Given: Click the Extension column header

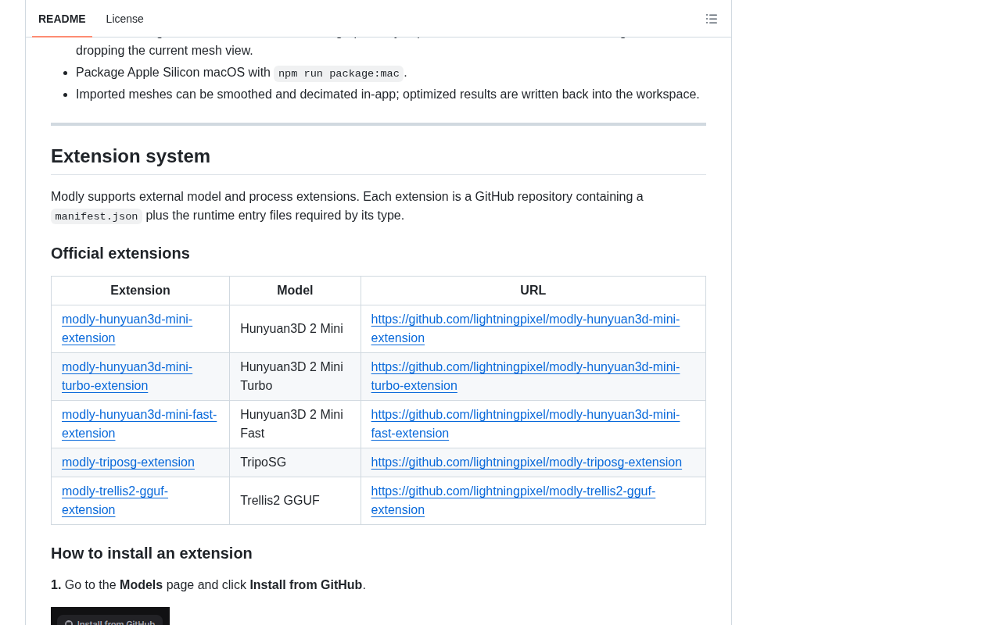Looking at the screenshot, I should click(x=140, y=291).
